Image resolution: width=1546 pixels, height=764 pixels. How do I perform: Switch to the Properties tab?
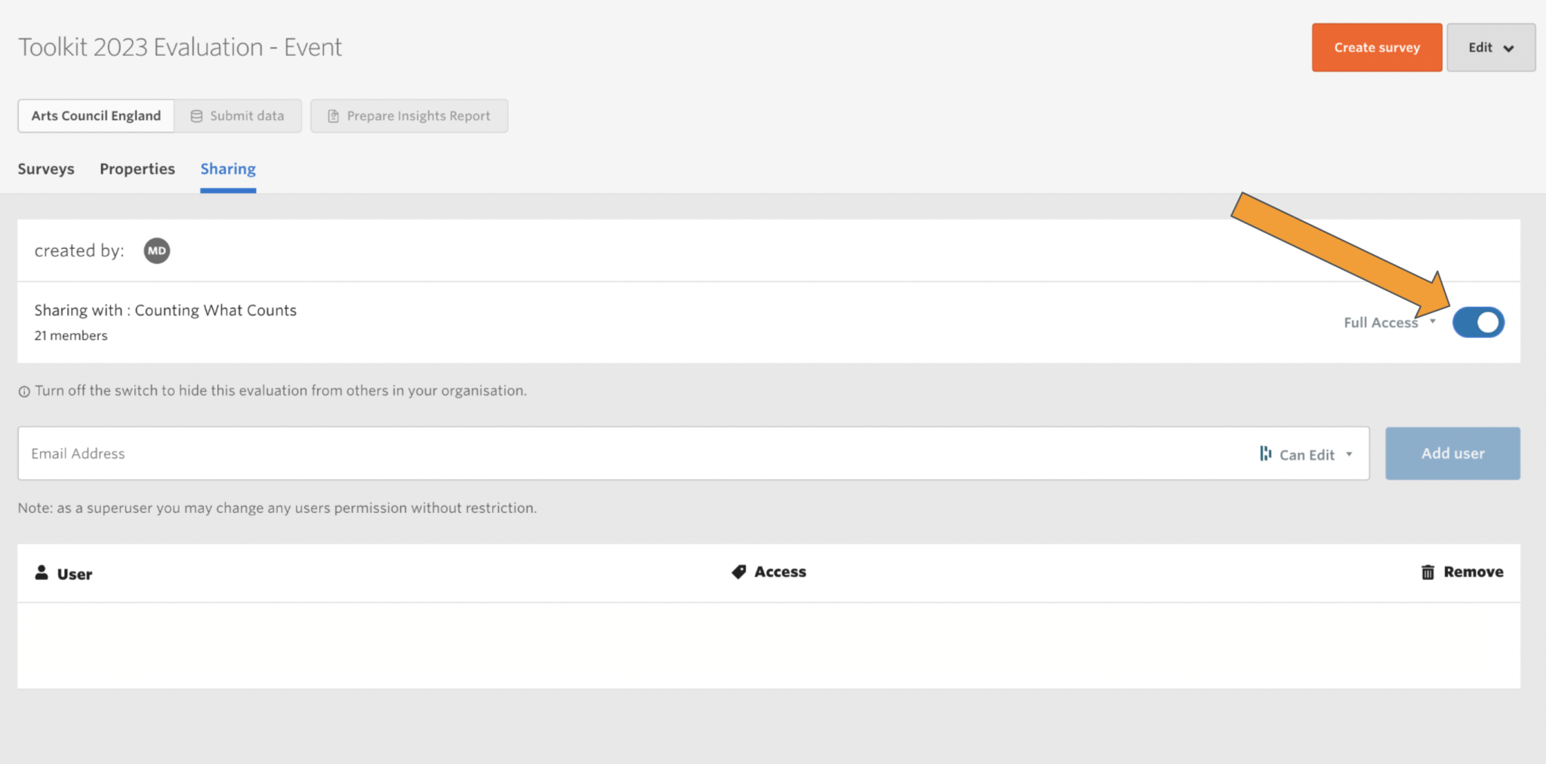point(137,169)
